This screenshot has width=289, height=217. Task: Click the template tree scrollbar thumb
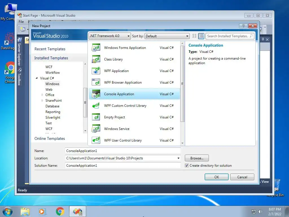(x=85, y=102)
